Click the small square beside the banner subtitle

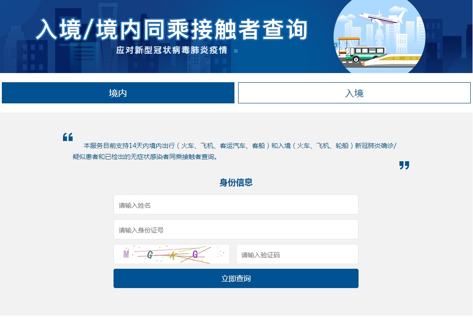(236, 51)
